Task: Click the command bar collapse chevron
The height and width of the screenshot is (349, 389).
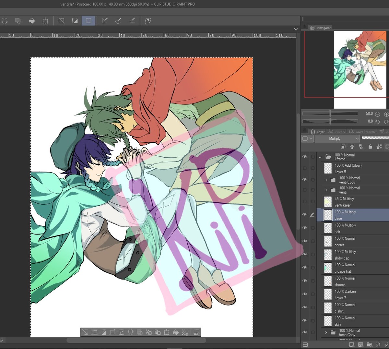Action: pos(296,29)
